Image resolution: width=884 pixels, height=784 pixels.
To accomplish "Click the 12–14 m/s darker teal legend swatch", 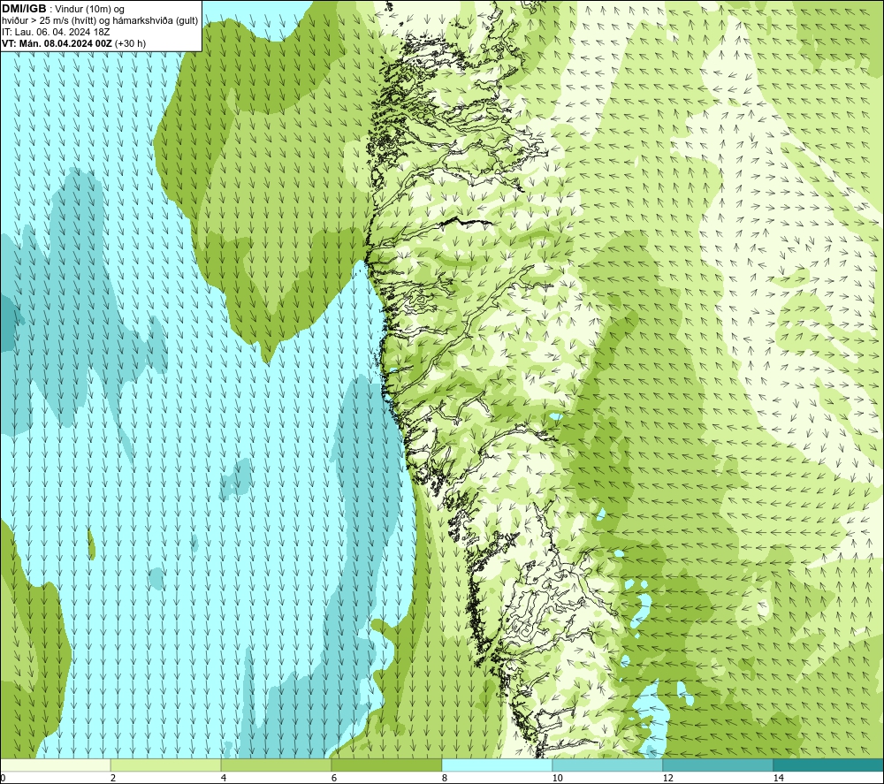I will point(718,765).
